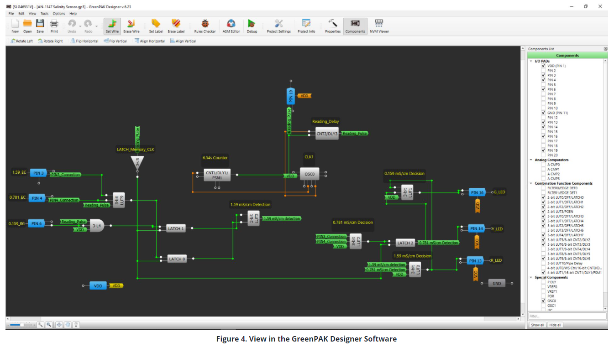Click Rotate Left
The height and width of the screenshot is (347, 614).
pyautogui.click(x=22, y=41)
